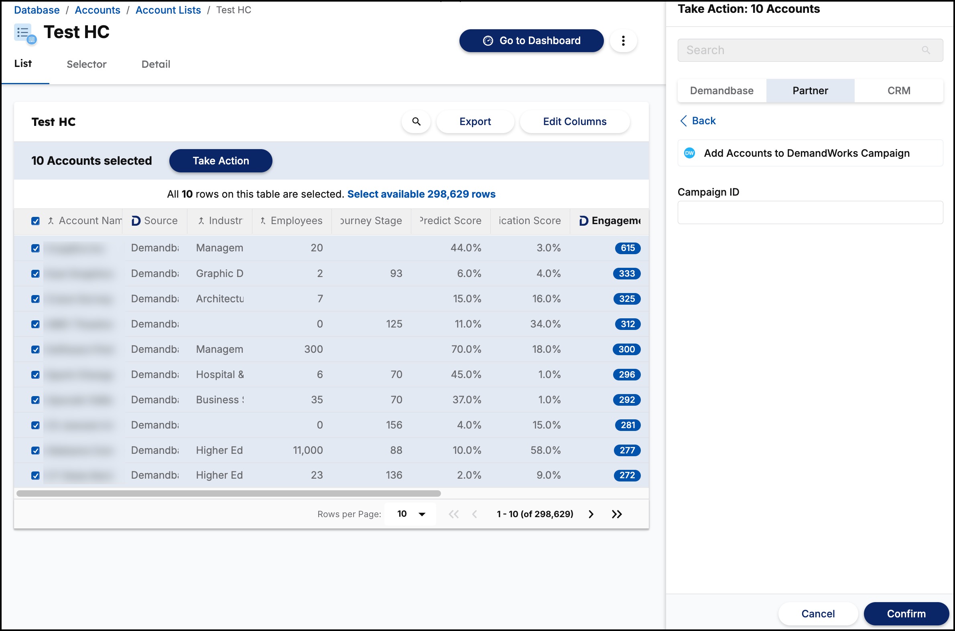Click the 70.0% predict score cell

click(x=466, y=349)
